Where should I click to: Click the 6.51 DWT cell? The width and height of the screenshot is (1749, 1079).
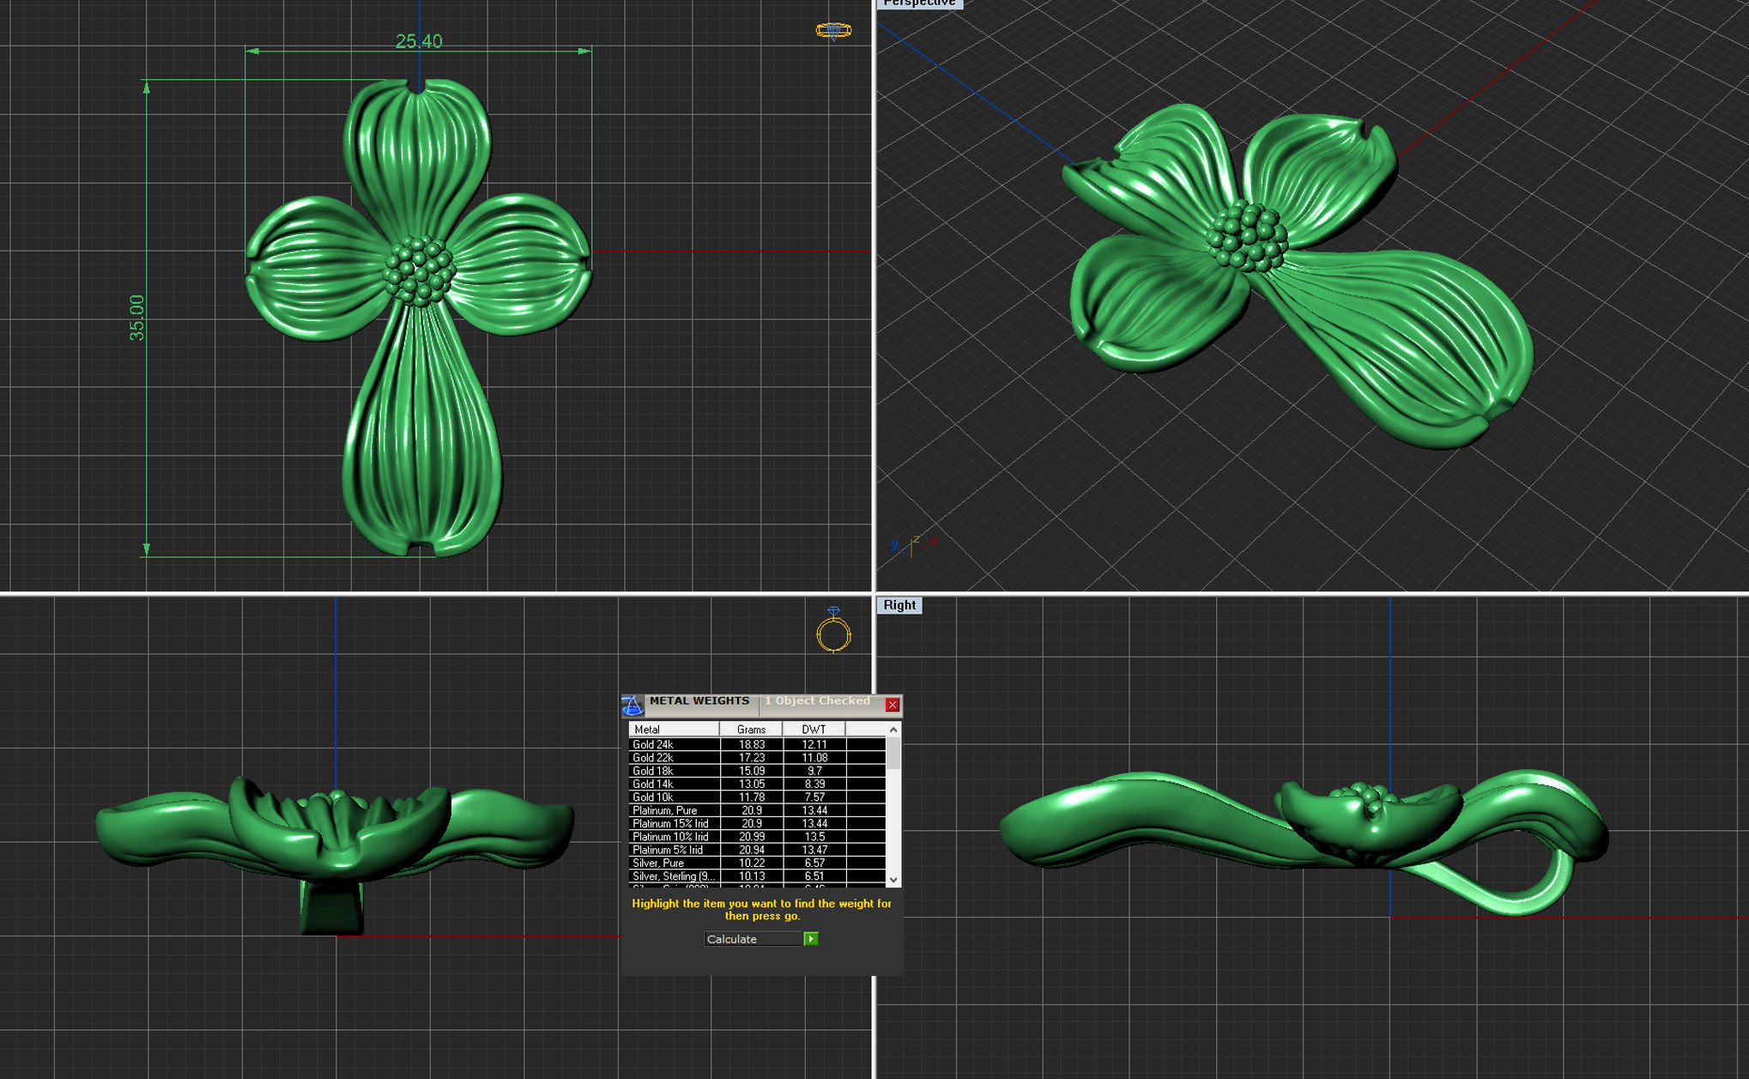814,876
